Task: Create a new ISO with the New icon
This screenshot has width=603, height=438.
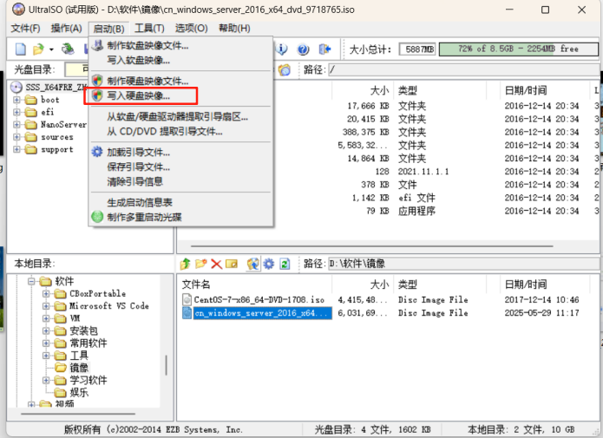Action: (x=20, y=49)
